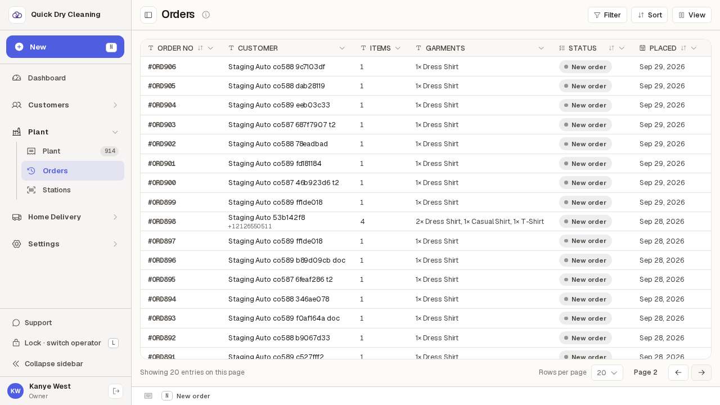Open the GARMENTS column chevron menu
720x405 pixels.
[541, 48]
